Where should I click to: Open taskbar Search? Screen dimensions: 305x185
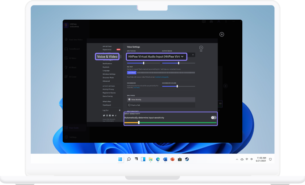129,159
